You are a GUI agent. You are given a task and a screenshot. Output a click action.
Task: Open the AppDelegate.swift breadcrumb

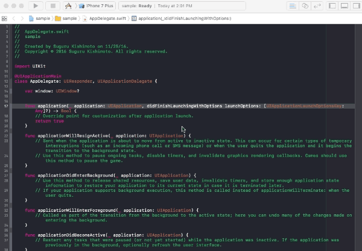coord(104,19)
